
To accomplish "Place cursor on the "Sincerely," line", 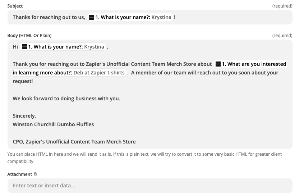I will pyautogui.click(x=24, y=116).
